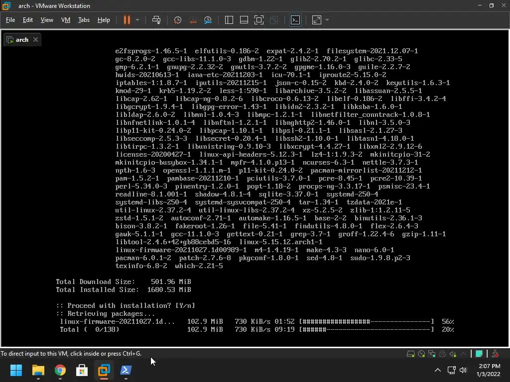The width and height of the screenshot is (510, 382).
Task: Click the VMware logo in title bar
Action: [6, 6]
